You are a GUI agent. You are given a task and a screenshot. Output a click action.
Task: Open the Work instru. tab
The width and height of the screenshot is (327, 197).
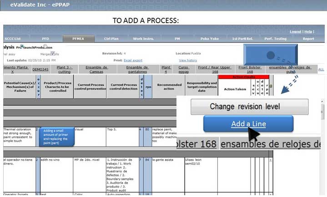click(143, 39)
